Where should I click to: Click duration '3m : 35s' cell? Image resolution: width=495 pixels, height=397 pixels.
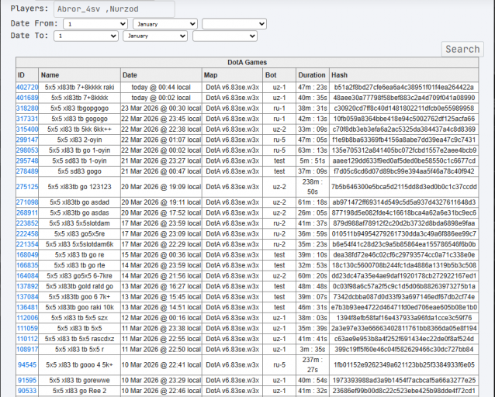pos(313,350)
